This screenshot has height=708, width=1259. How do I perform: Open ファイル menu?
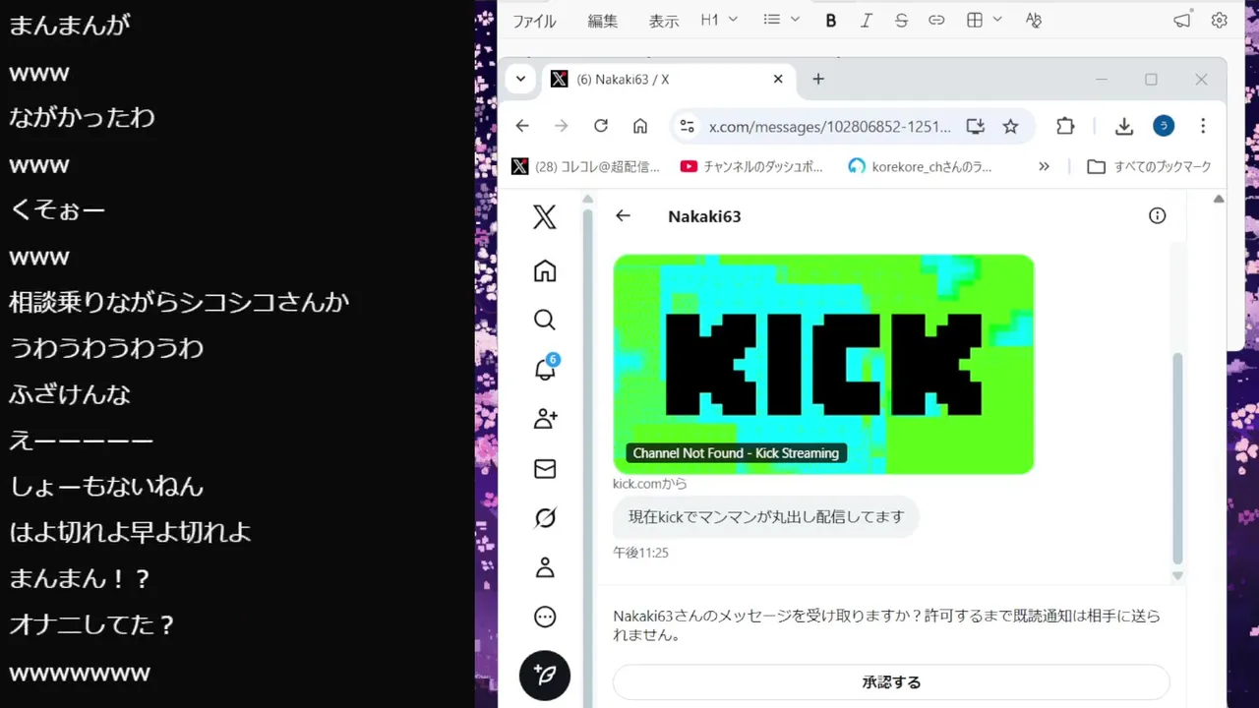pos(534,21)
